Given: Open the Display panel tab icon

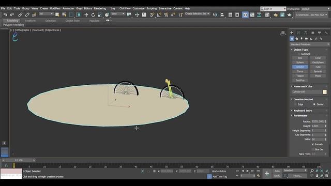Looking at the screenshot, I should tap(320, 33).
